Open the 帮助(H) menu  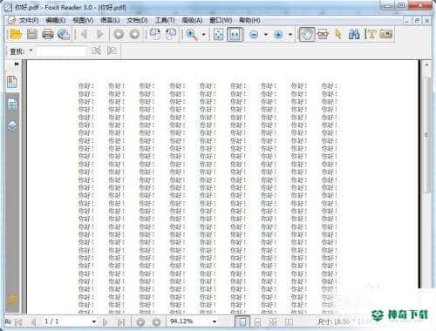[x=249, y=20]
